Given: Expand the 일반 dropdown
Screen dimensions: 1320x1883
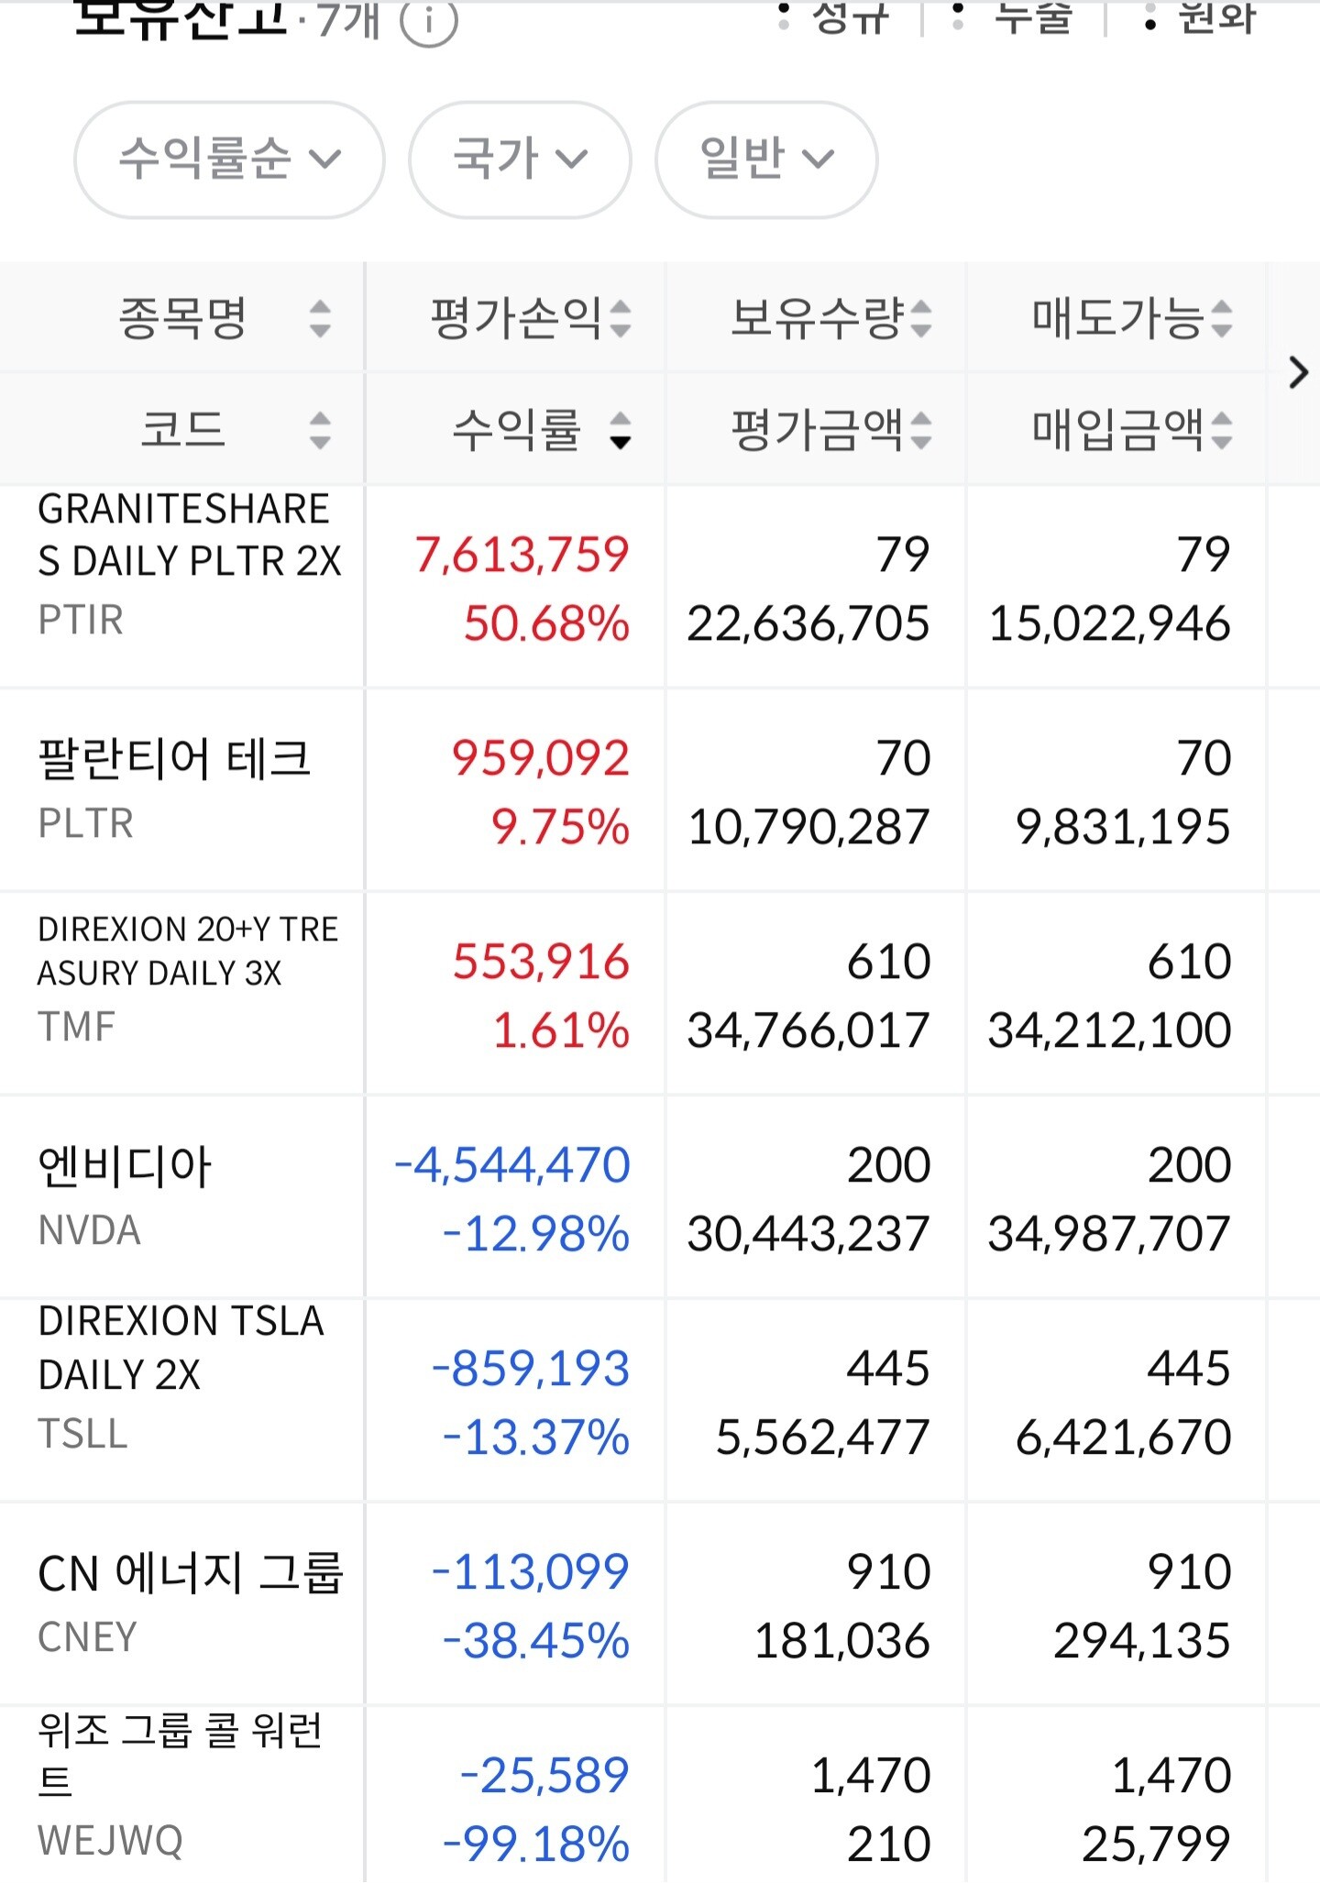Looking at the screenshot, I should [766, 160].
